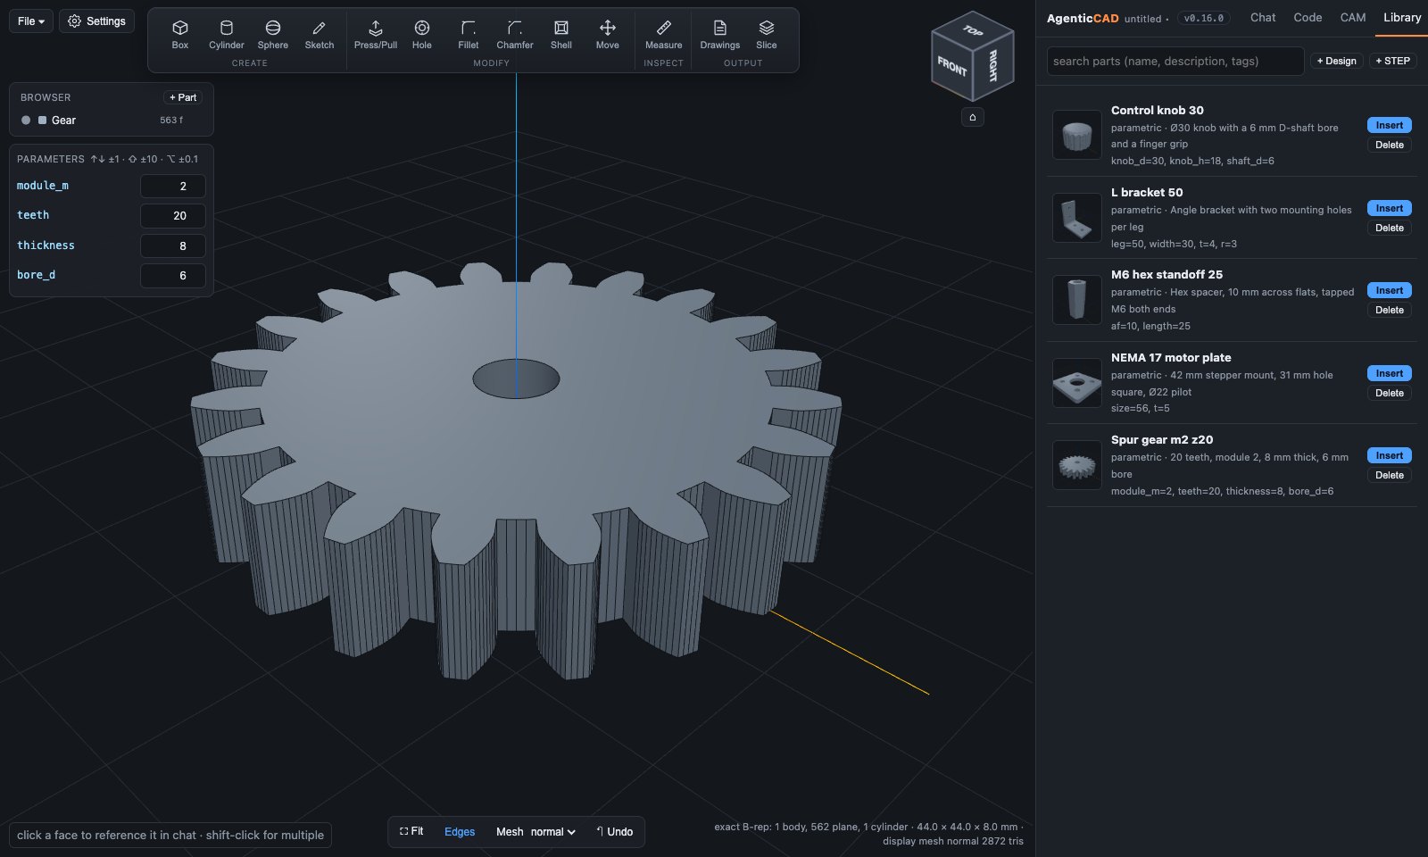The height and width of the screenshot is (857, 1428).
Task: Select the Sphere create tool
Action: pos(272,35)
